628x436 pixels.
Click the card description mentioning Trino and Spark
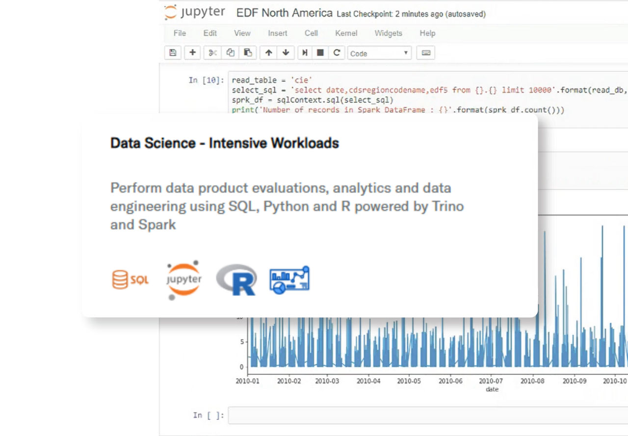click(x=287, y=206)
